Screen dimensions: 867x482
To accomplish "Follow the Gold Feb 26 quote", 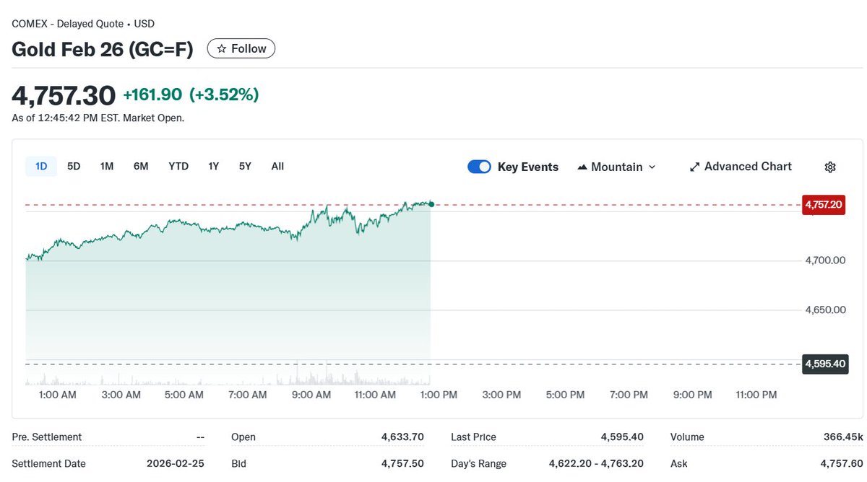I will tap(241, 48).
